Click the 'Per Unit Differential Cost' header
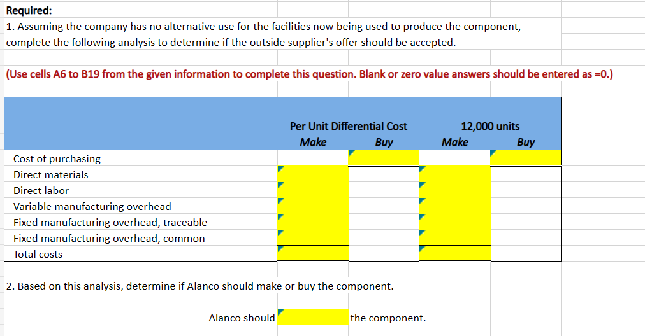The image size is (645, 336). (x=349, y=126)
